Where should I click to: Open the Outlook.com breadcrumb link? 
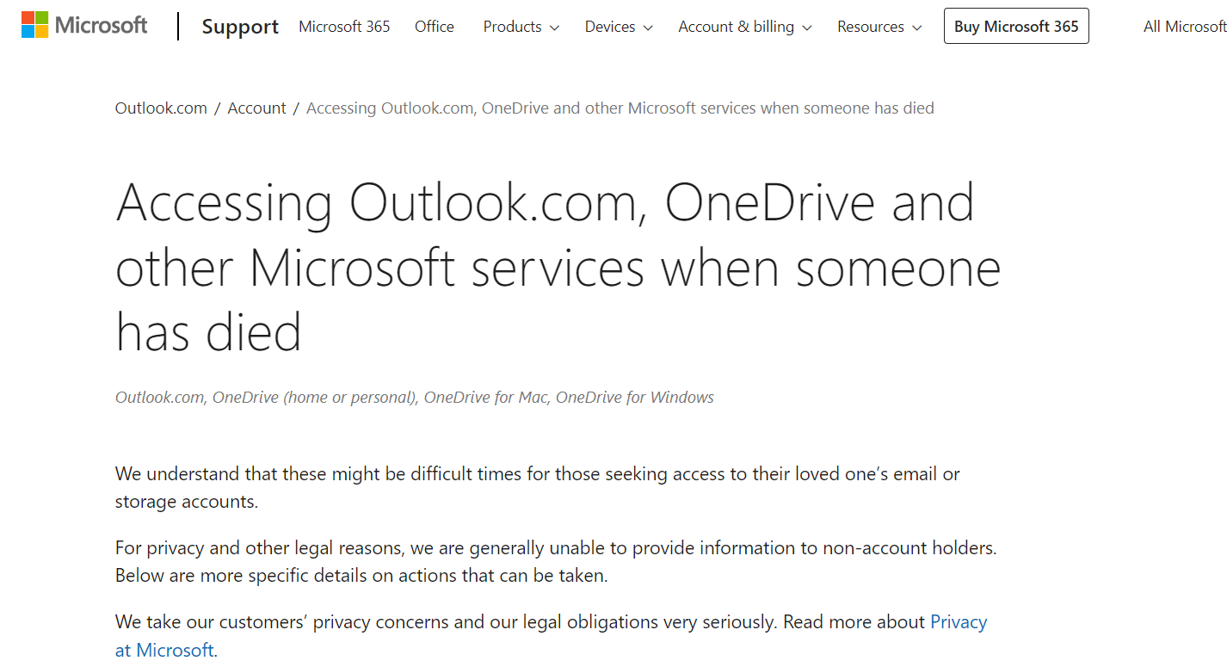(x=161, y=108)
